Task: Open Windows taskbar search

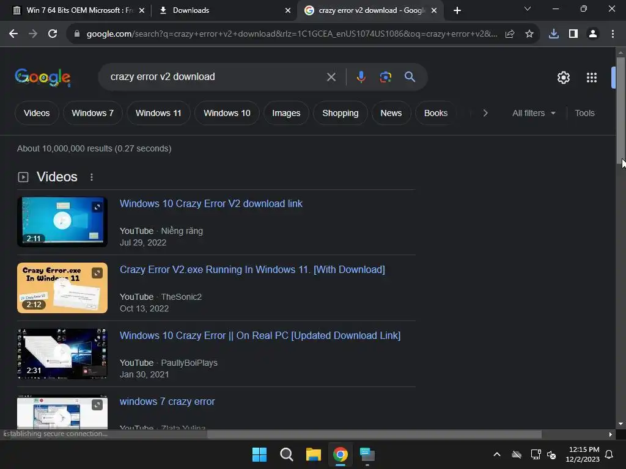Action: click(286, 454)
